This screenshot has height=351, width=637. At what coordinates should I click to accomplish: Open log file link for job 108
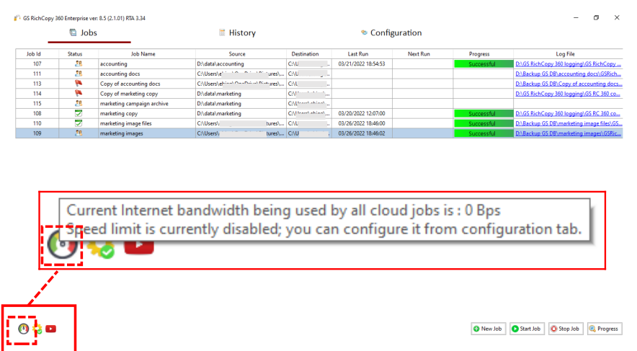pos(568,113)
